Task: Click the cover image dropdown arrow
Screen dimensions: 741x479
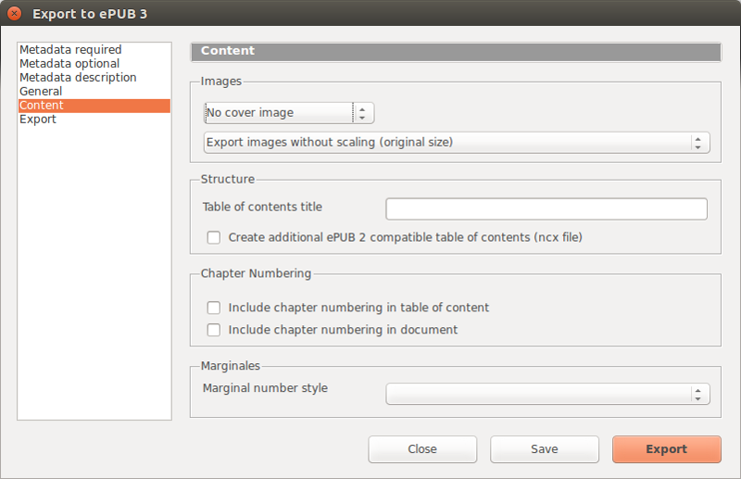Action: tap(363, 113)
